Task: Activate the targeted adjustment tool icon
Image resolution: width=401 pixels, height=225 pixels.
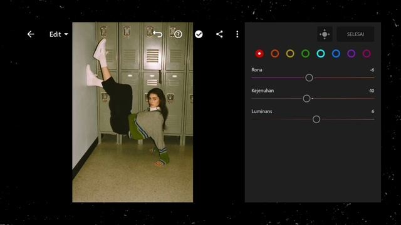Action: tap(325, 34)
